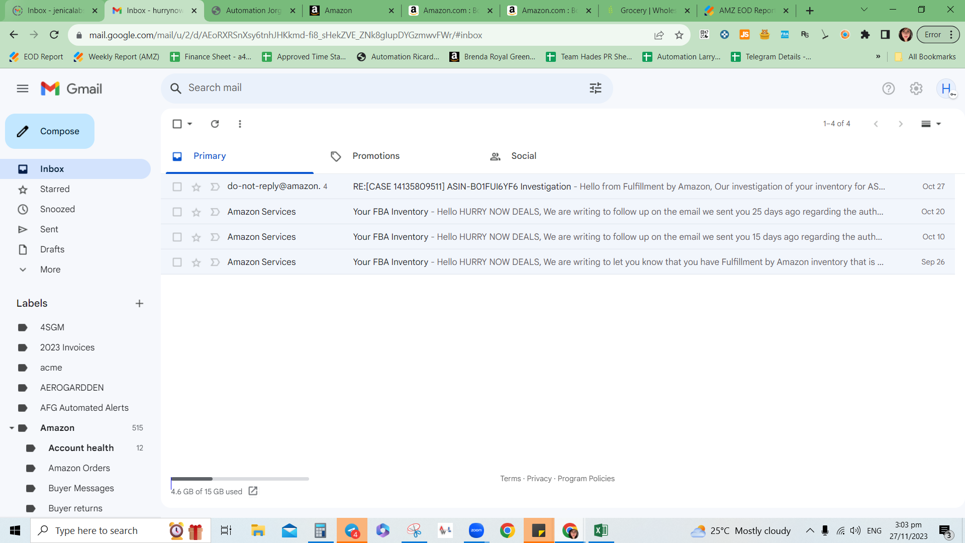Select checkbox for the Sep 26 email
The height and width of the screenshot is (543, 965).
(x=177, y=262)
